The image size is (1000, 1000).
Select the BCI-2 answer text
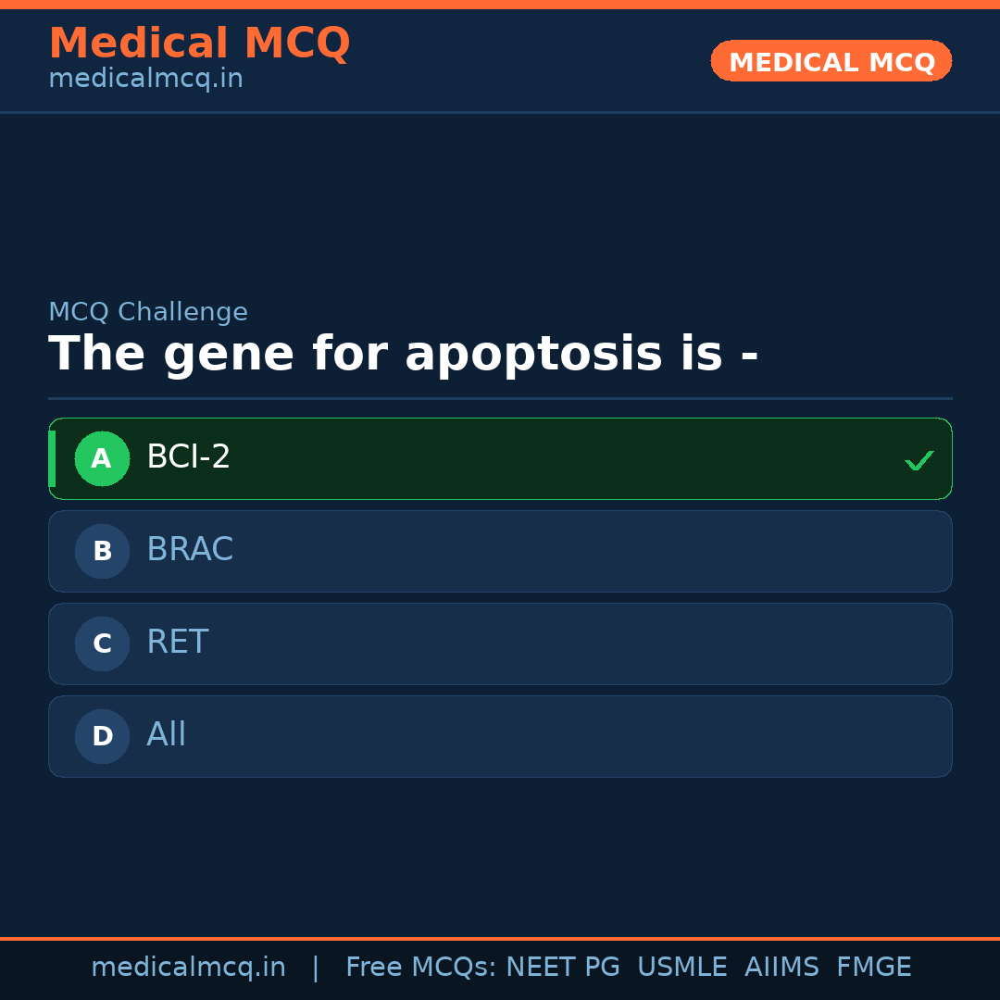[189, 457]
